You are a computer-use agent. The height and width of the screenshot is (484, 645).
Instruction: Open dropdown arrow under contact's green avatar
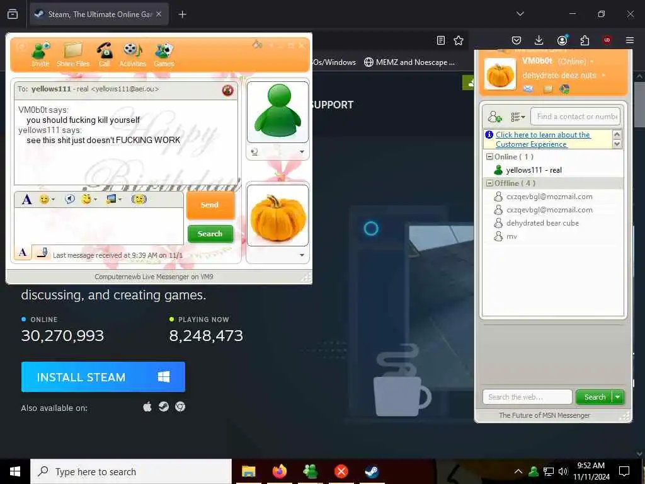click(x=302, y=152)
